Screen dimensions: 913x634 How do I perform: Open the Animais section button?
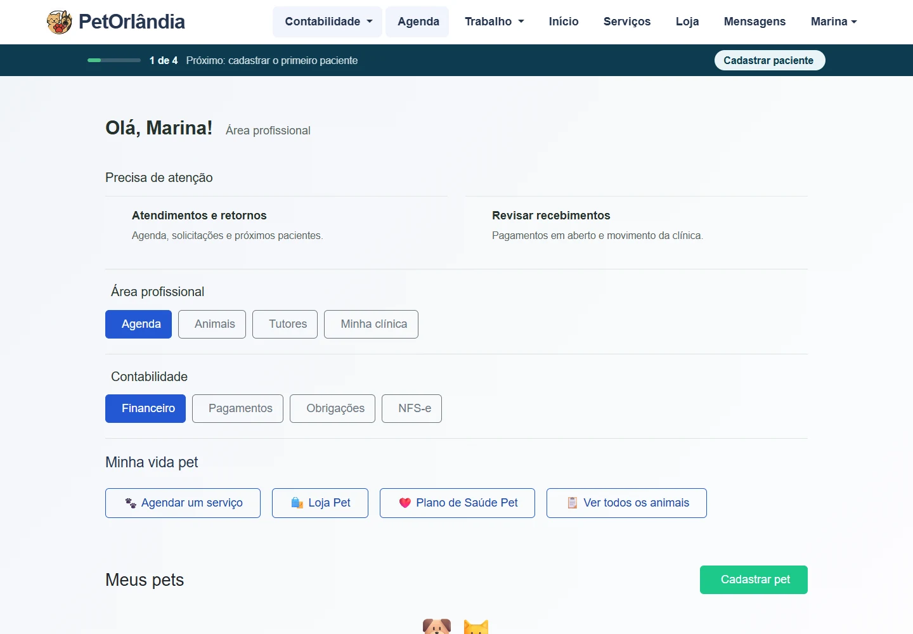(x=212, y=324)
